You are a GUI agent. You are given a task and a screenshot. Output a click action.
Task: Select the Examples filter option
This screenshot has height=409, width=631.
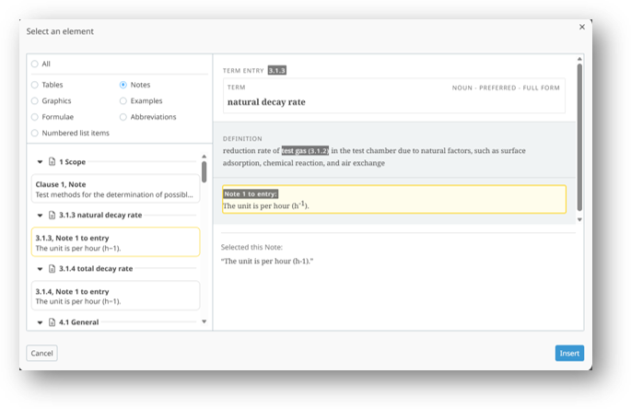click(x=123, y=100)
